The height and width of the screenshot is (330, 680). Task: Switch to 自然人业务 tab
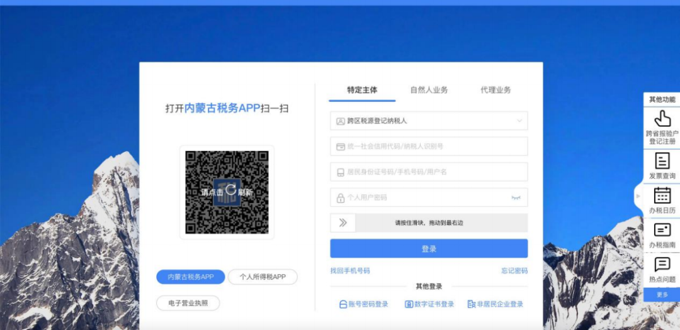tap(429, 90)
